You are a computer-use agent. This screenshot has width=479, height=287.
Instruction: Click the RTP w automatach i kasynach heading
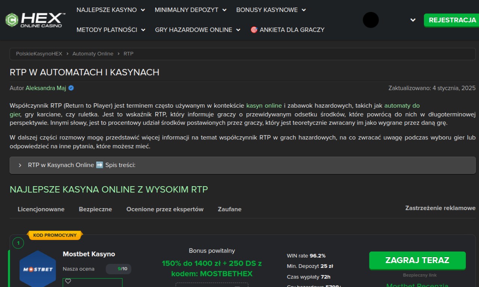click(85, 72)
